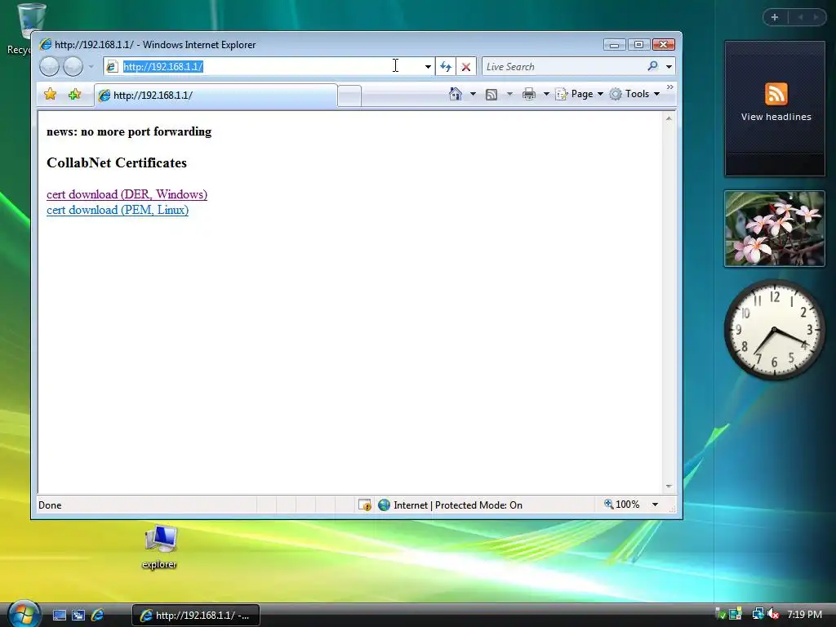
Task: Open cert download (DER, Windows) link
Action: (x=127, y=194)
